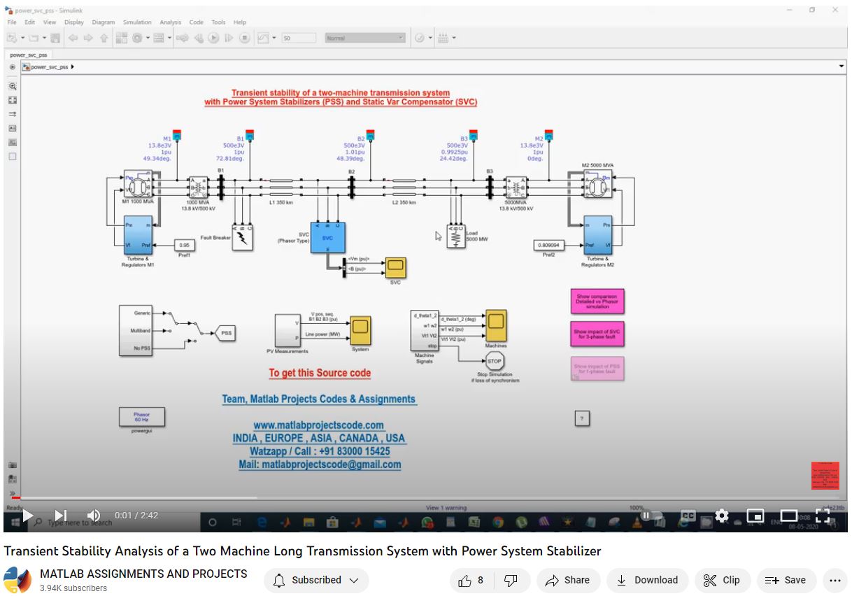Screen dimensions: 852x596
Task: Click Zoom tool in left palette
Action: (x=12, y=86)
